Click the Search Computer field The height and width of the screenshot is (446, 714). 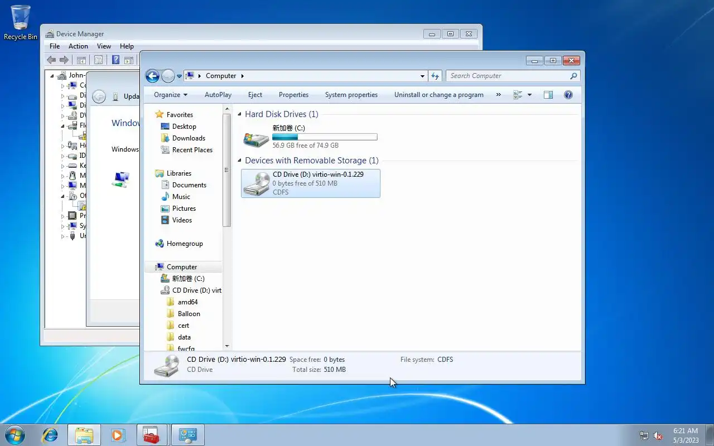pos(506,76)
